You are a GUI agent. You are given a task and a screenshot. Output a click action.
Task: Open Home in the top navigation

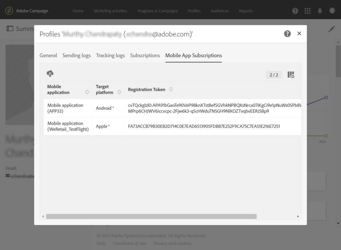[x=78, y=11]
